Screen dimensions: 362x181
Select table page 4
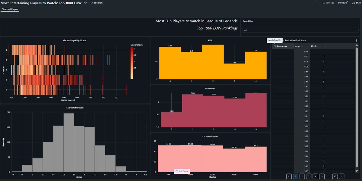coord(315,176)
